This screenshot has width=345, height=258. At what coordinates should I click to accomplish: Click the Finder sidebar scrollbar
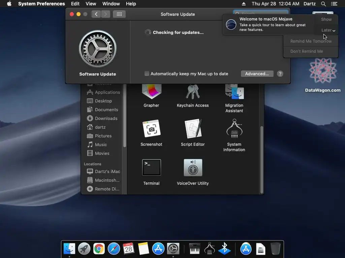click(125, 116)
